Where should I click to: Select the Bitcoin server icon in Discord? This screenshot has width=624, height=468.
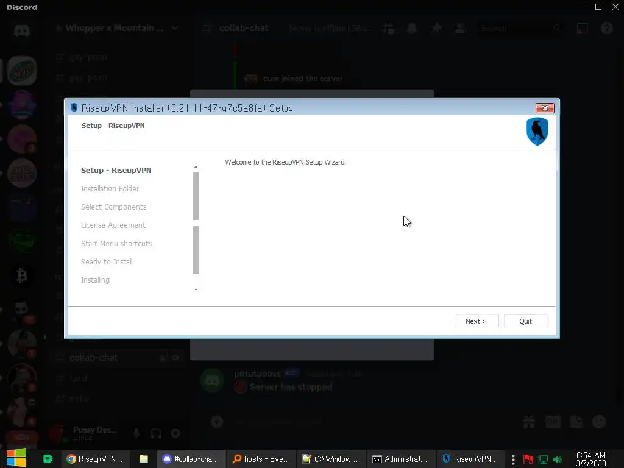(22, 275)
